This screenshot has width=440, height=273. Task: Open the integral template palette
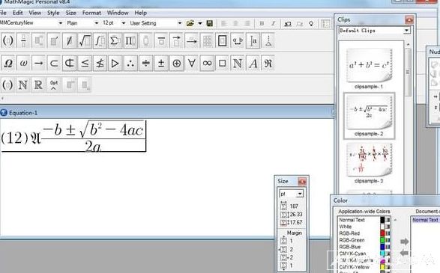coord(100,41)
